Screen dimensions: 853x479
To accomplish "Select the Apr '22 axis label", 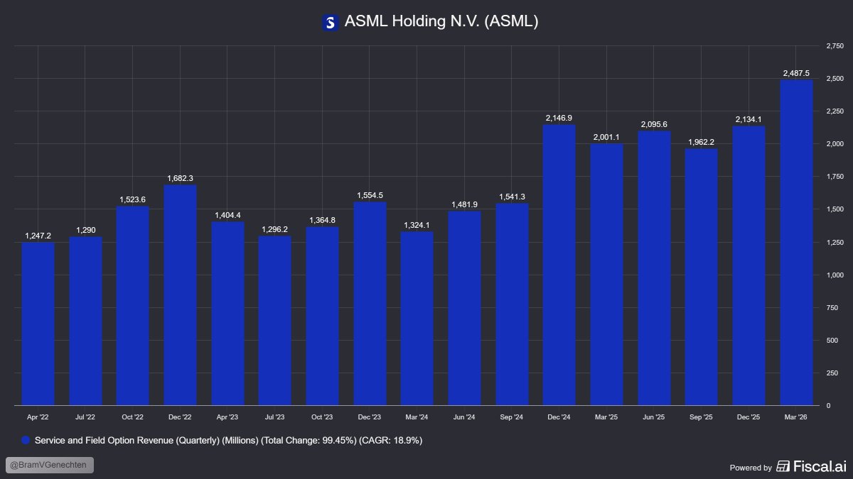I will [38, 417].
